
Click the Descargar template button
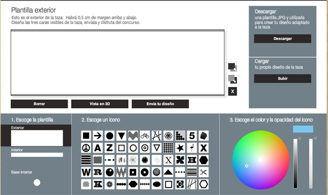pos(282,38)
